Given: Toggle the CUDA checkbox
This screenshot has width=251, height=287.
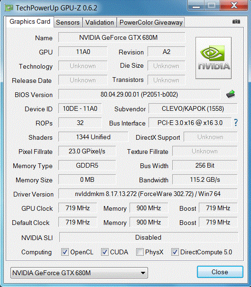Looking at the screenshot, I should 104,252.
